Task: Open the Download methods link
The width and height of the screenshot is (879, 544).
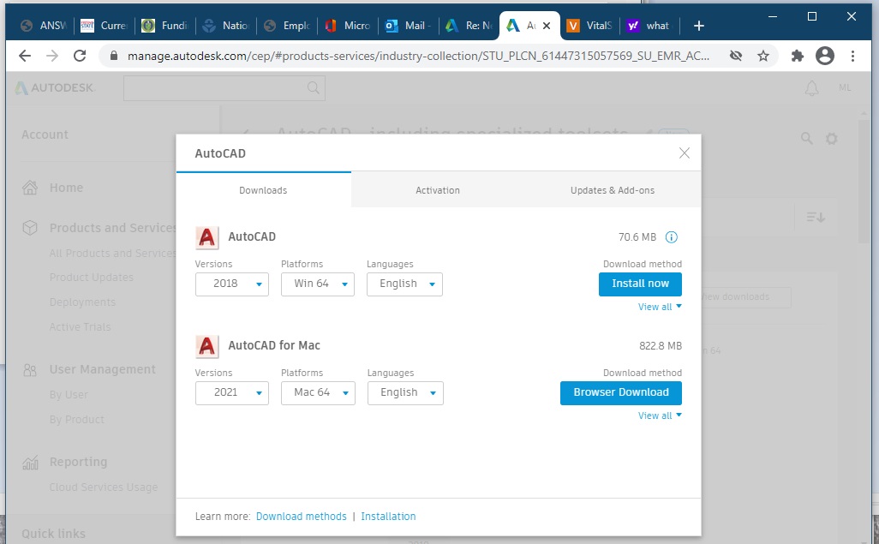Action: [301, 516]
